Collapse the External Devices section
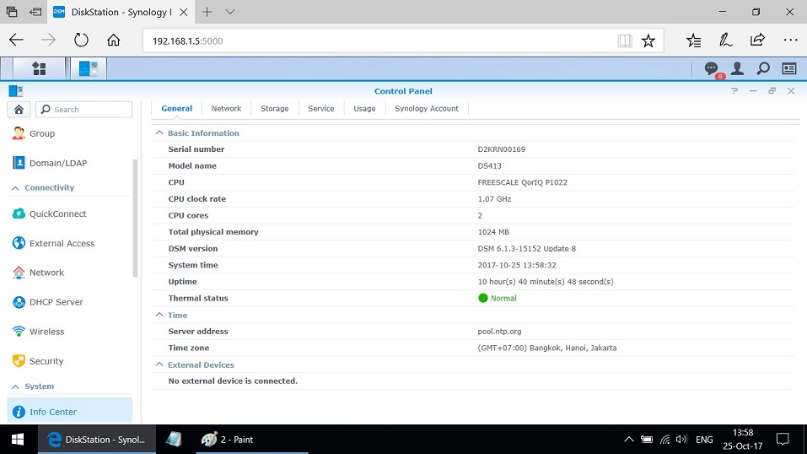The height and width of the screenshot is (454, 807). [159, 365]
